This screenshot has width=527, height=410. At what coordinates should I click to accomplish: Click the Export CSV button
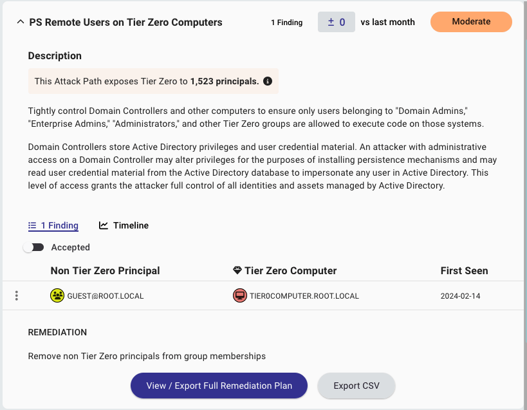pos(356,386)
